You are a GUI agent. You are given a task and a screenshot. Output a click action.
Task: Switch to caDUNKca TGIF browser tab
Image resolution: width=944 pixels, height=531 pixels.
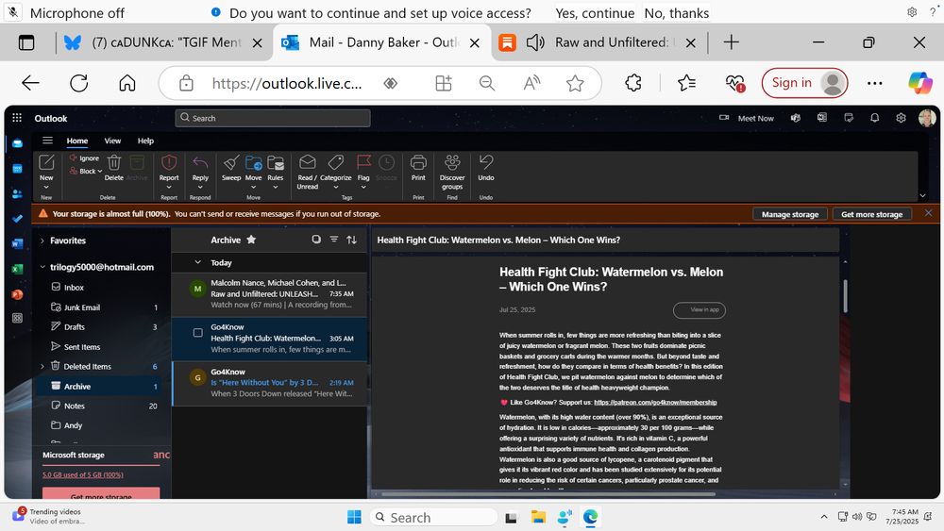pyautogui.click(x=162, y=42)
